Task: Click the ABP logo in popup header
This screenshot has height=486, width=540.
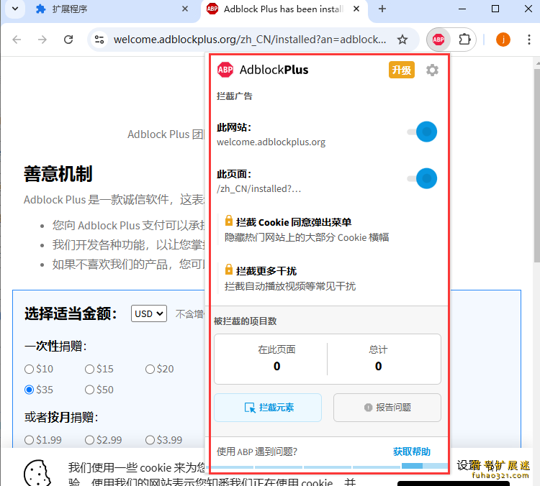Action: (225, 70)
